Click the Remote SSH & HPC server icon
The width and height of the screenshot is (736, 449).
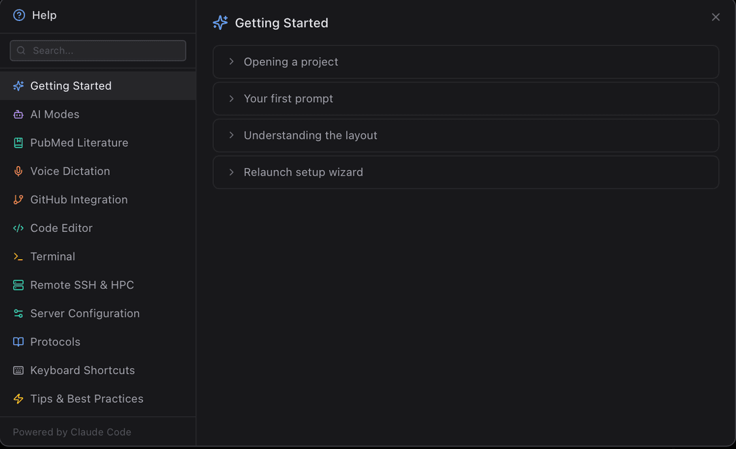(x=18, y=285)
